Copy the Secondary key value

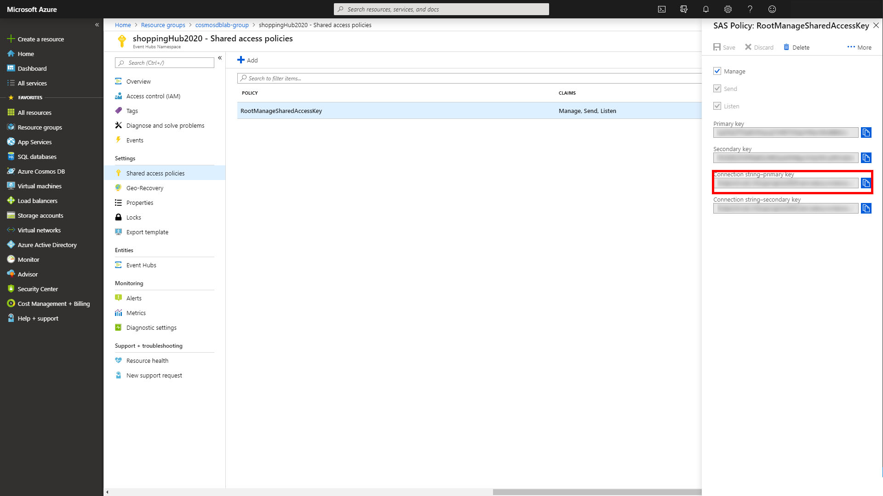(866, 158)
